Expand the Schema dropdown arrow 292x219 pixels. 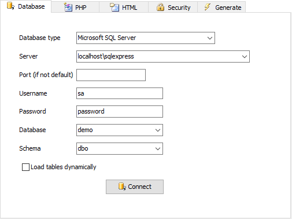pyautogui.click(x=158, y=149)
